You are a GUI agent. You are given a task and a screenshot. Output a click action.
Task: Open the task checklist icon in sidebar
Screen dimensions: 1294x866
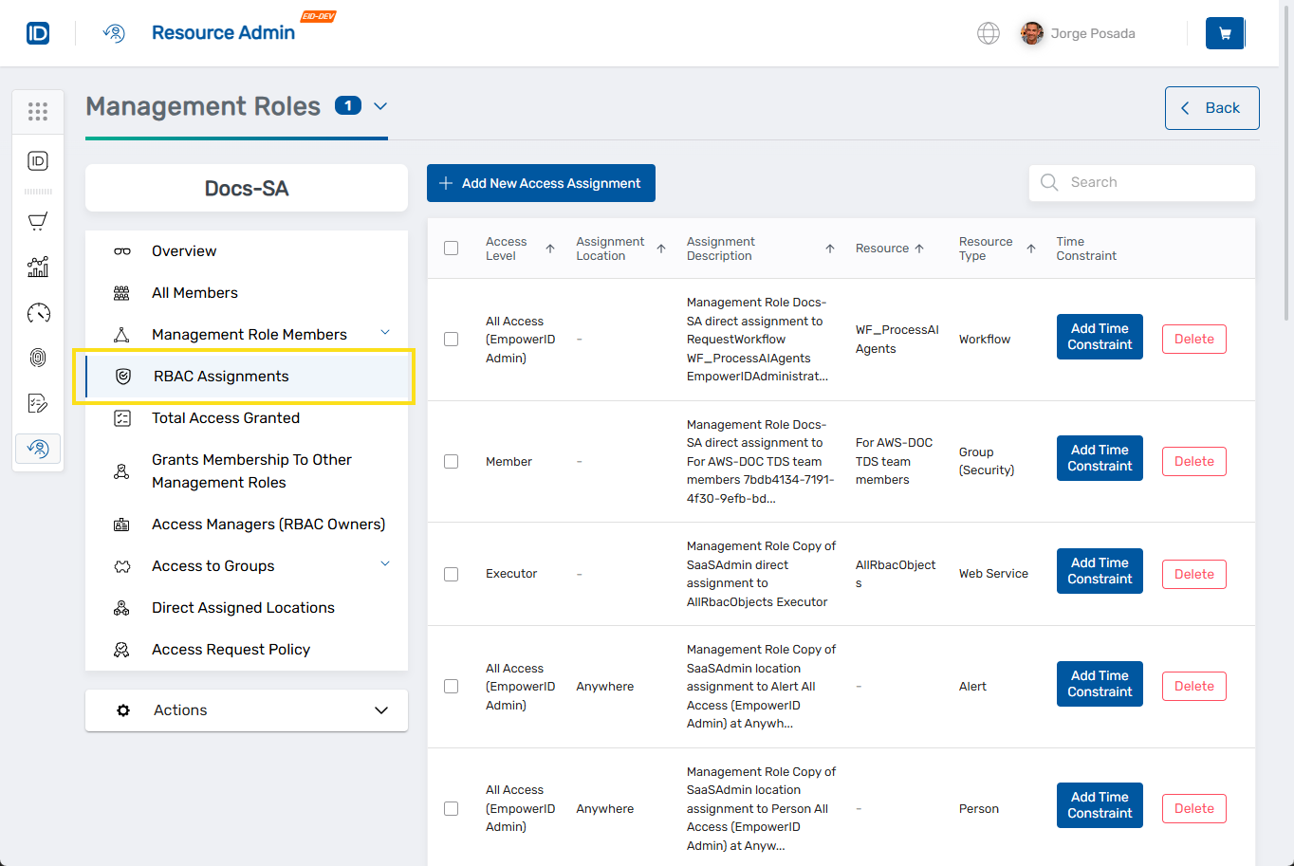pos(38,403)
